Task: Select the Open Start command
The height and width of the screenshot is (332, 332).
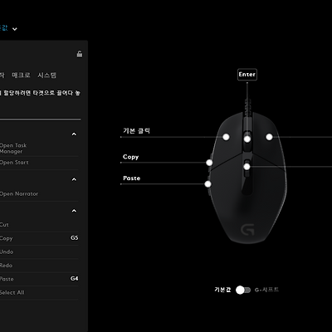Action: pyautogui.click(x=39, y=163)
